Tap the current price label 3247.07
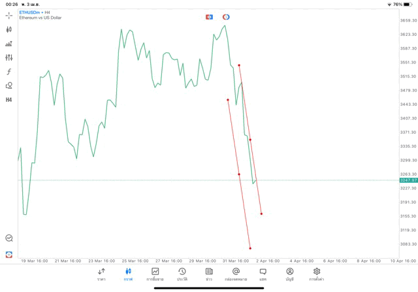Image resolution: width=418 pixels, height=292 pixels. (408, 180)
